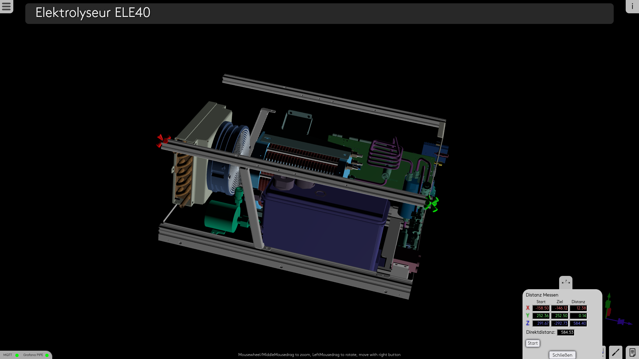The width and height of the screenshot is (639, 359).
Task: Click the Y Ziel value field
Action: pyautogui.click(x=560, y=316)
